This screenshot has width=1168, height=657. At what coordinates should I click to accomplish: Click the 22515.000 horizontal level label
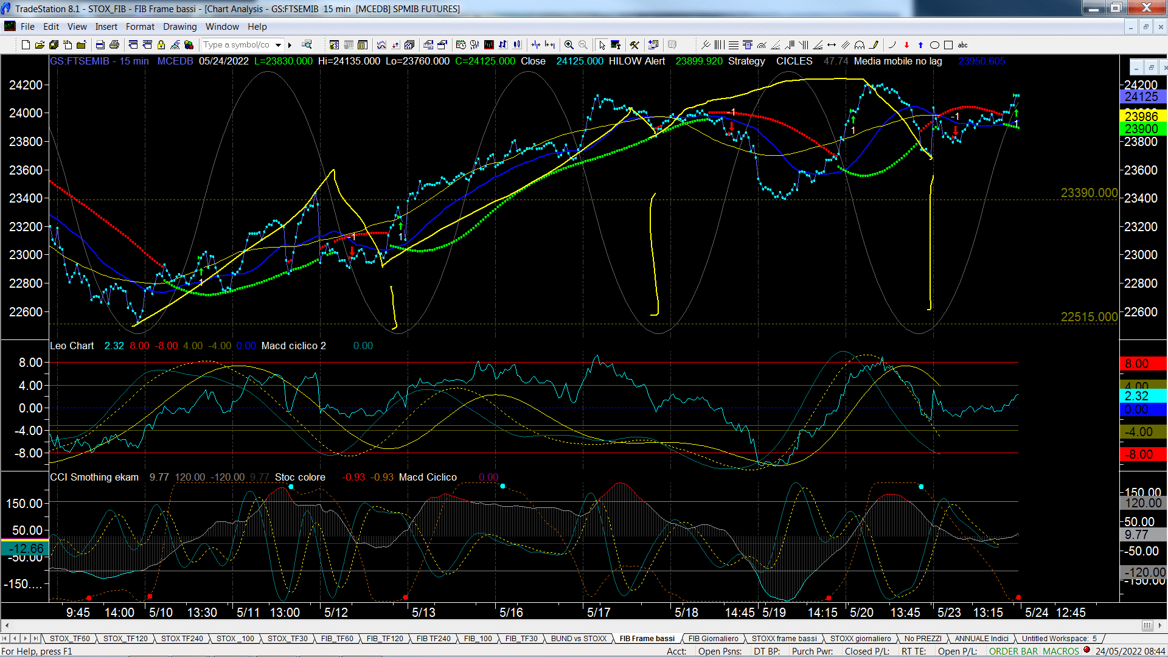point(1089,317)
